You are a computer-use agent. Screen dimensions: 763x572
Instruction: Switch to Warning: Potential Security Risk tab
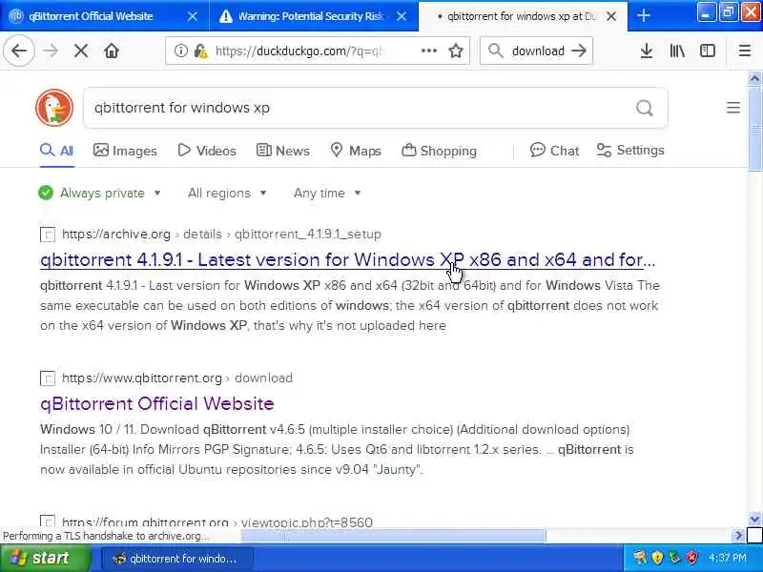pos(314,16)
